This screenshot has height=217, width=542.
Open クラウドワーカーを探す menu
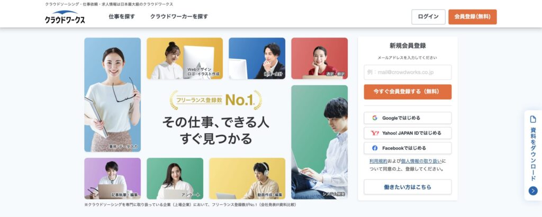coord(179,16)
